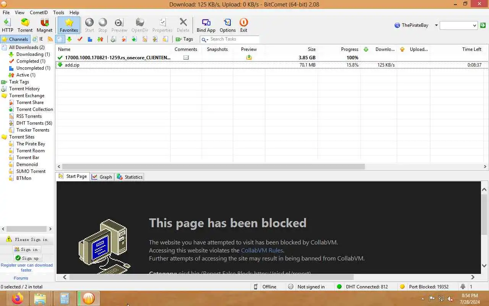
Task: Open the File menu
Action: pos(6,12)
